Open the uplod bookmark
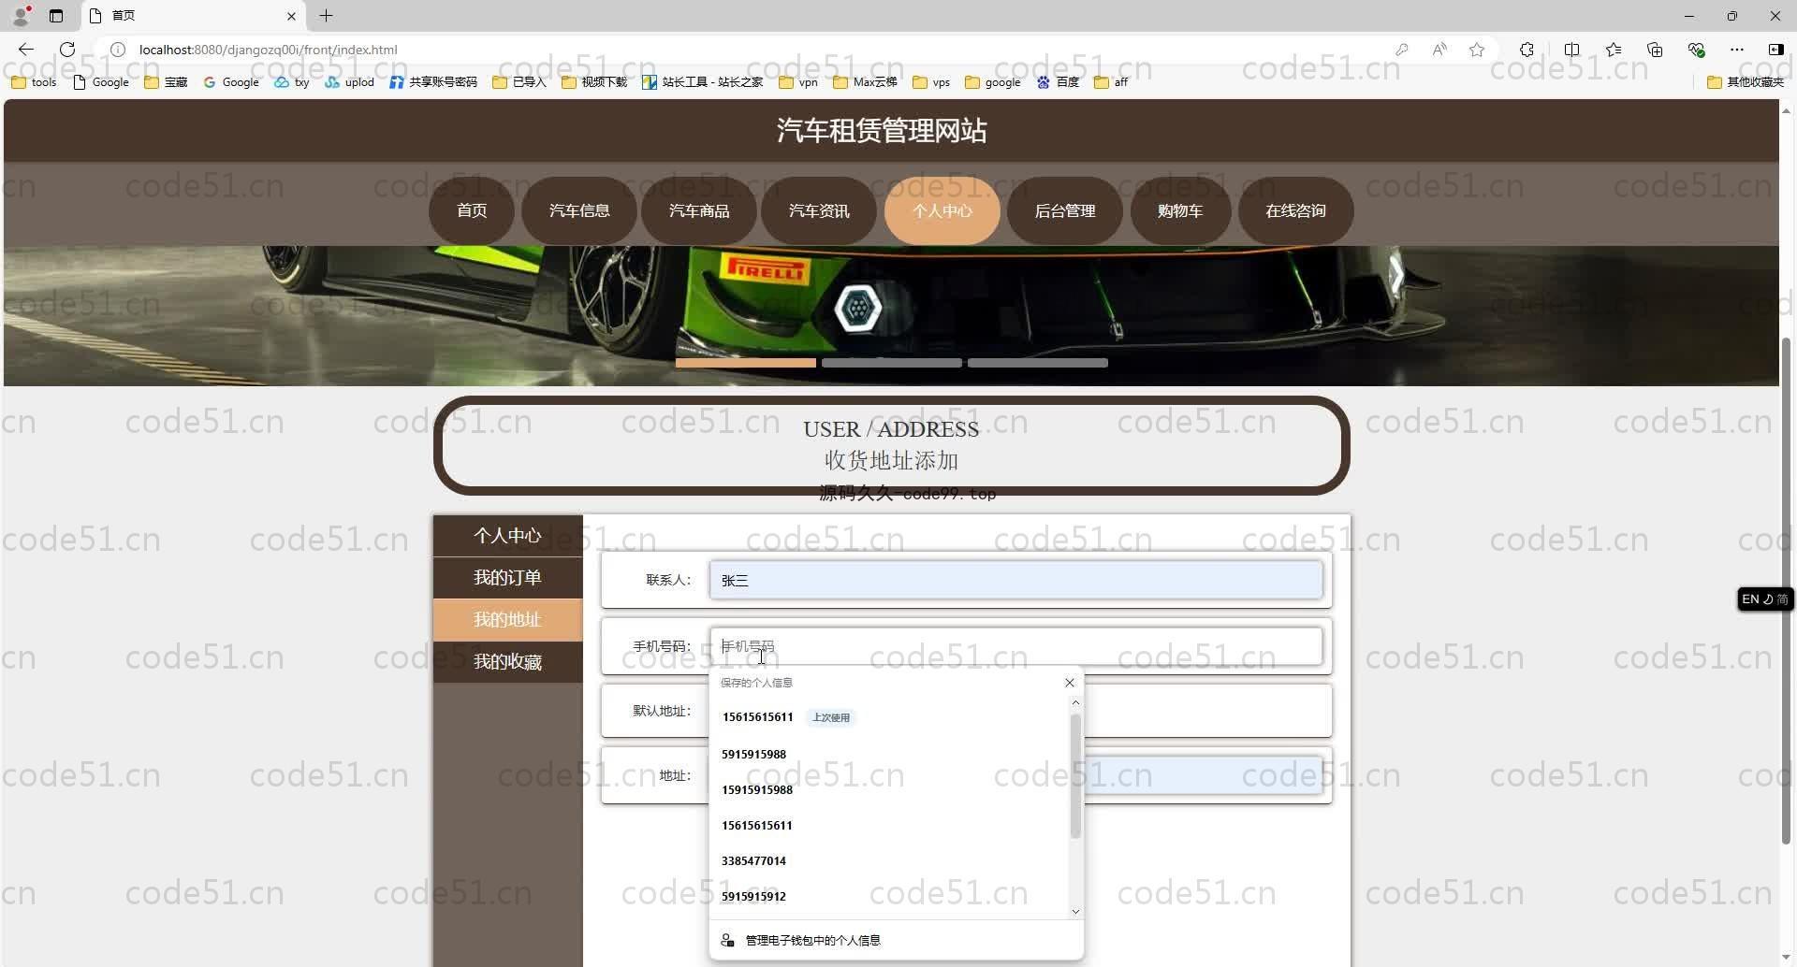Screen dimensions: 1797x967 click(x=349, y=82)
